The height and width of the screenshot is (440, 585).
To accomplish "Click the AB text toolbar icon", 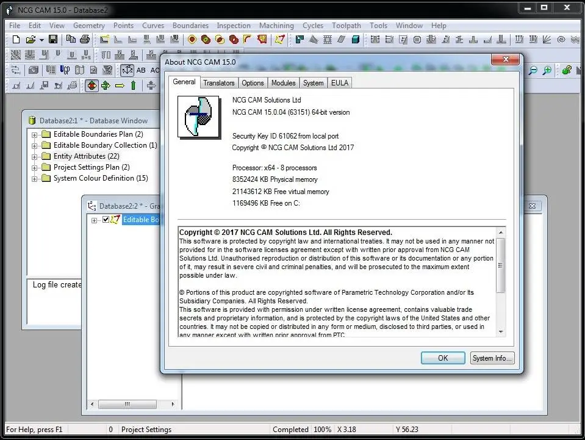I will tap(141, 70).
